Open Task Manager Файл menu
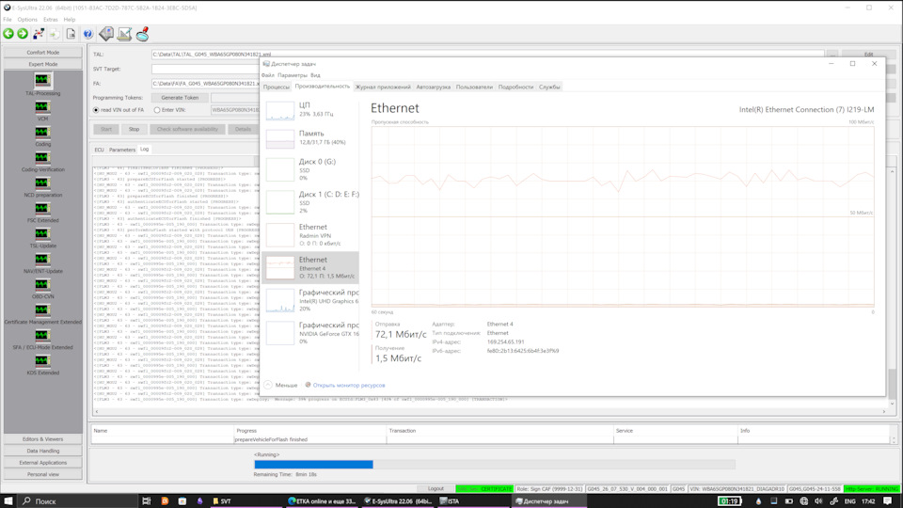This screenshot has width=903, height=508. (268, 75)
